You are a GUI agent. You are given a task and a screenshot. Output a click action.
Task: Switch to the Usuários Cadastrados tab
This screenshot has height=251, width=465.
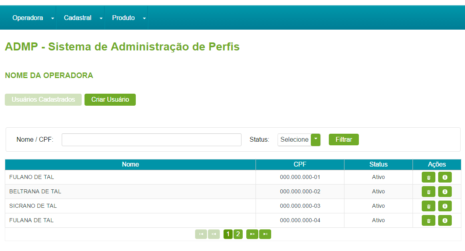pos(43,99)
